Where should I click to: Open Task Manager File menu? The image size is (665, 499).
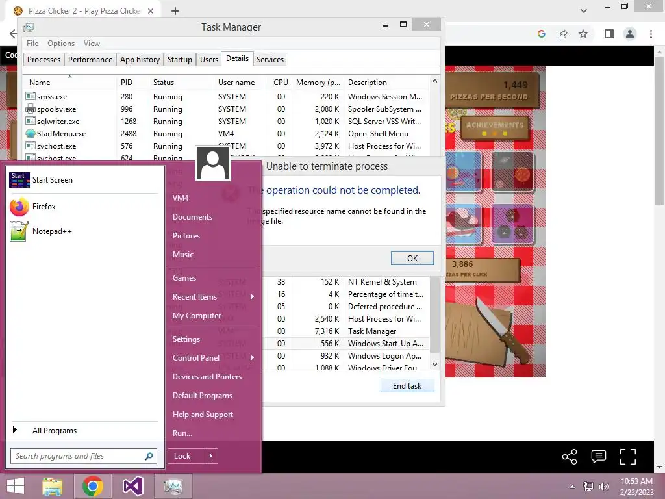pyautogui.click(x=32, y=44)
